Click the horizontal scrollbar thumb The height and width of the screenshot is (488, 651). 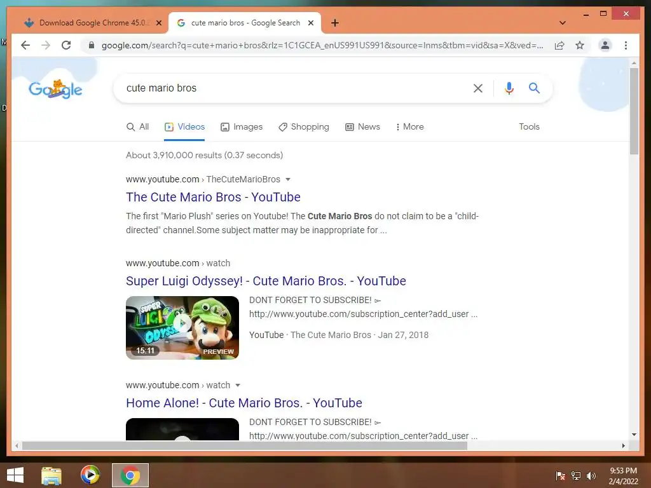(x=245, y=445)
